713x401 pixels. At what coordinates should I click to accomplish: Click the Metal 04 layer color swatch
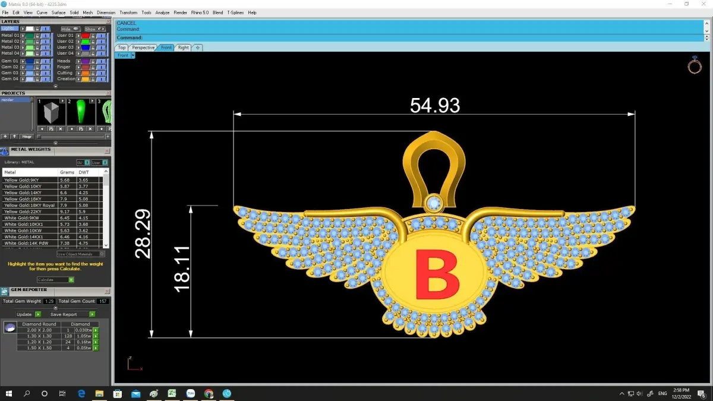(30, 53)
